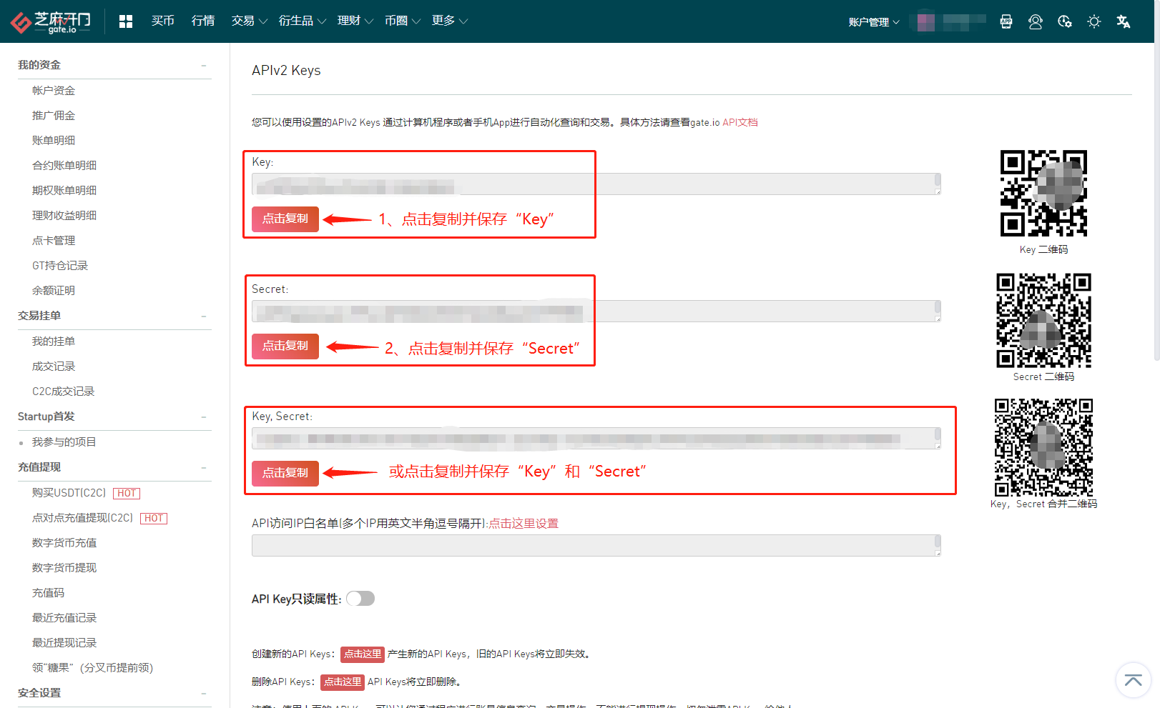Open GT持仓记录 in the sidebar
Image resolution: width=1160 pixels, height=708 pixels.
(60, 266)
